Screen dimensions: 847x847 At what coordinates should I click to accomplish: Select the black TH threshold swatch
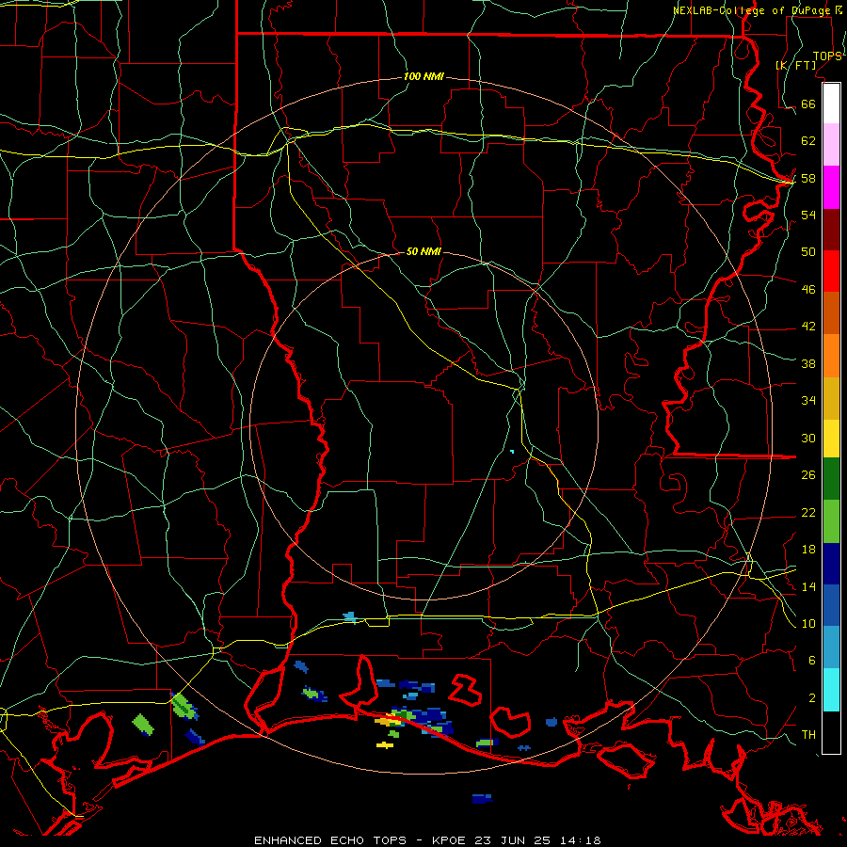[831, 732]
